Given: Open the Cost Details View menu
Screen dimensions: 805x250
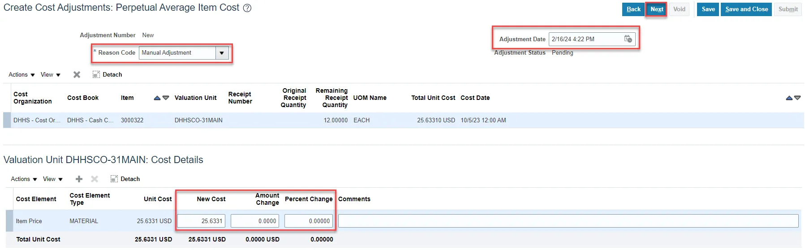Looking at the screenshot, I should point(53,179).
